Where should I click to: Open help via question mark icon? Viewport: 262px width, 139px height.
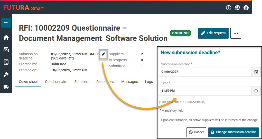coord(229,8)
